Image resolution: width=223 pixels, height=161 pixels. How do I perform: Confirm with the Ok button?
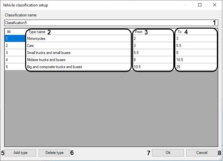pos(168,153)
